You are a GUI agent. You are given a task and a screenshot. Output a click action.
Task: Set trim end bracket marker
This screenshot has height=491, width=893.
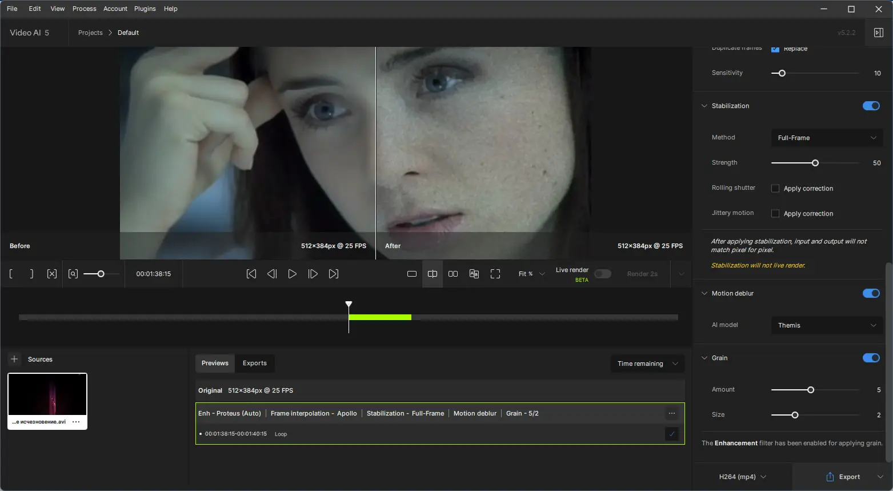tap(31, 274)
